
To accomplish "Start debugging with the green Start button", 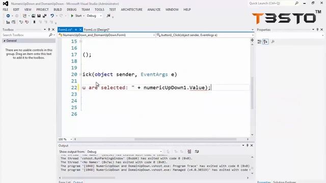I will pyautogui.click(x=76, y=16).
